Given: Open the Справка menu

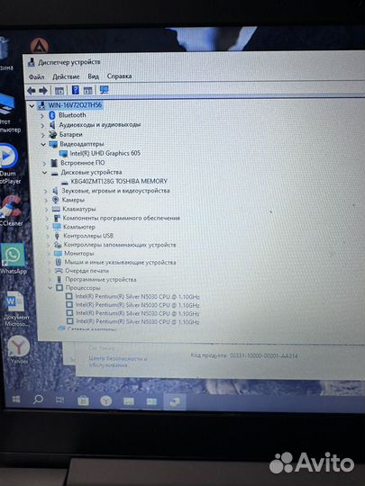Looking at the screenshot, I should (x=119, y=76).
